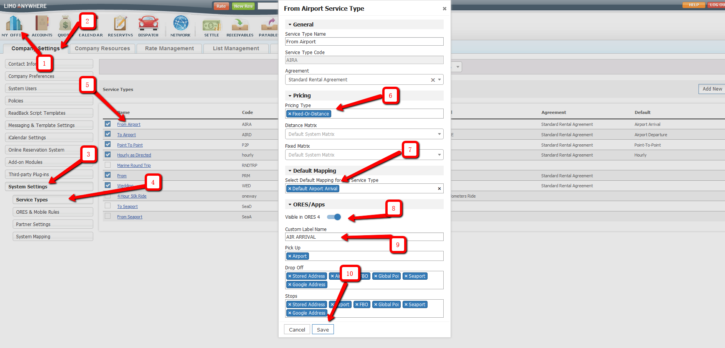The height and width of the screenshot is (348, 725).
Task: Disable the Visible in ORES 4 toggle
Action: 334,217
